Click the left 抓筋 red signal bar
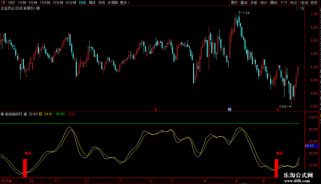Image resolution: width=321 pixels, height=184 pixels. click(25, 168)
